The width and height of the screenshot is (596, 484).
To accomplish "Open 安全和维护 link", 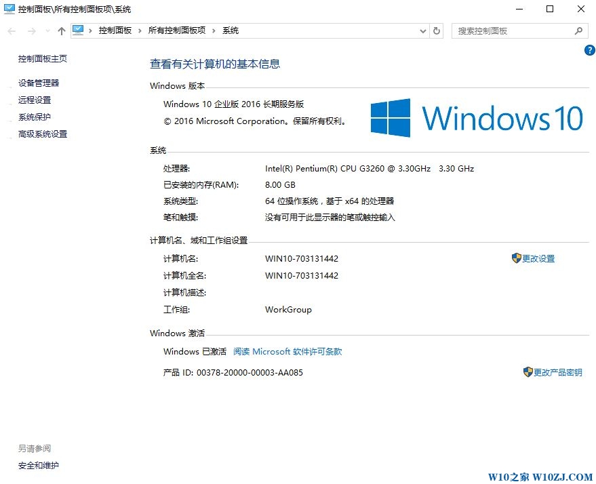I will click(x=39, y=466).
